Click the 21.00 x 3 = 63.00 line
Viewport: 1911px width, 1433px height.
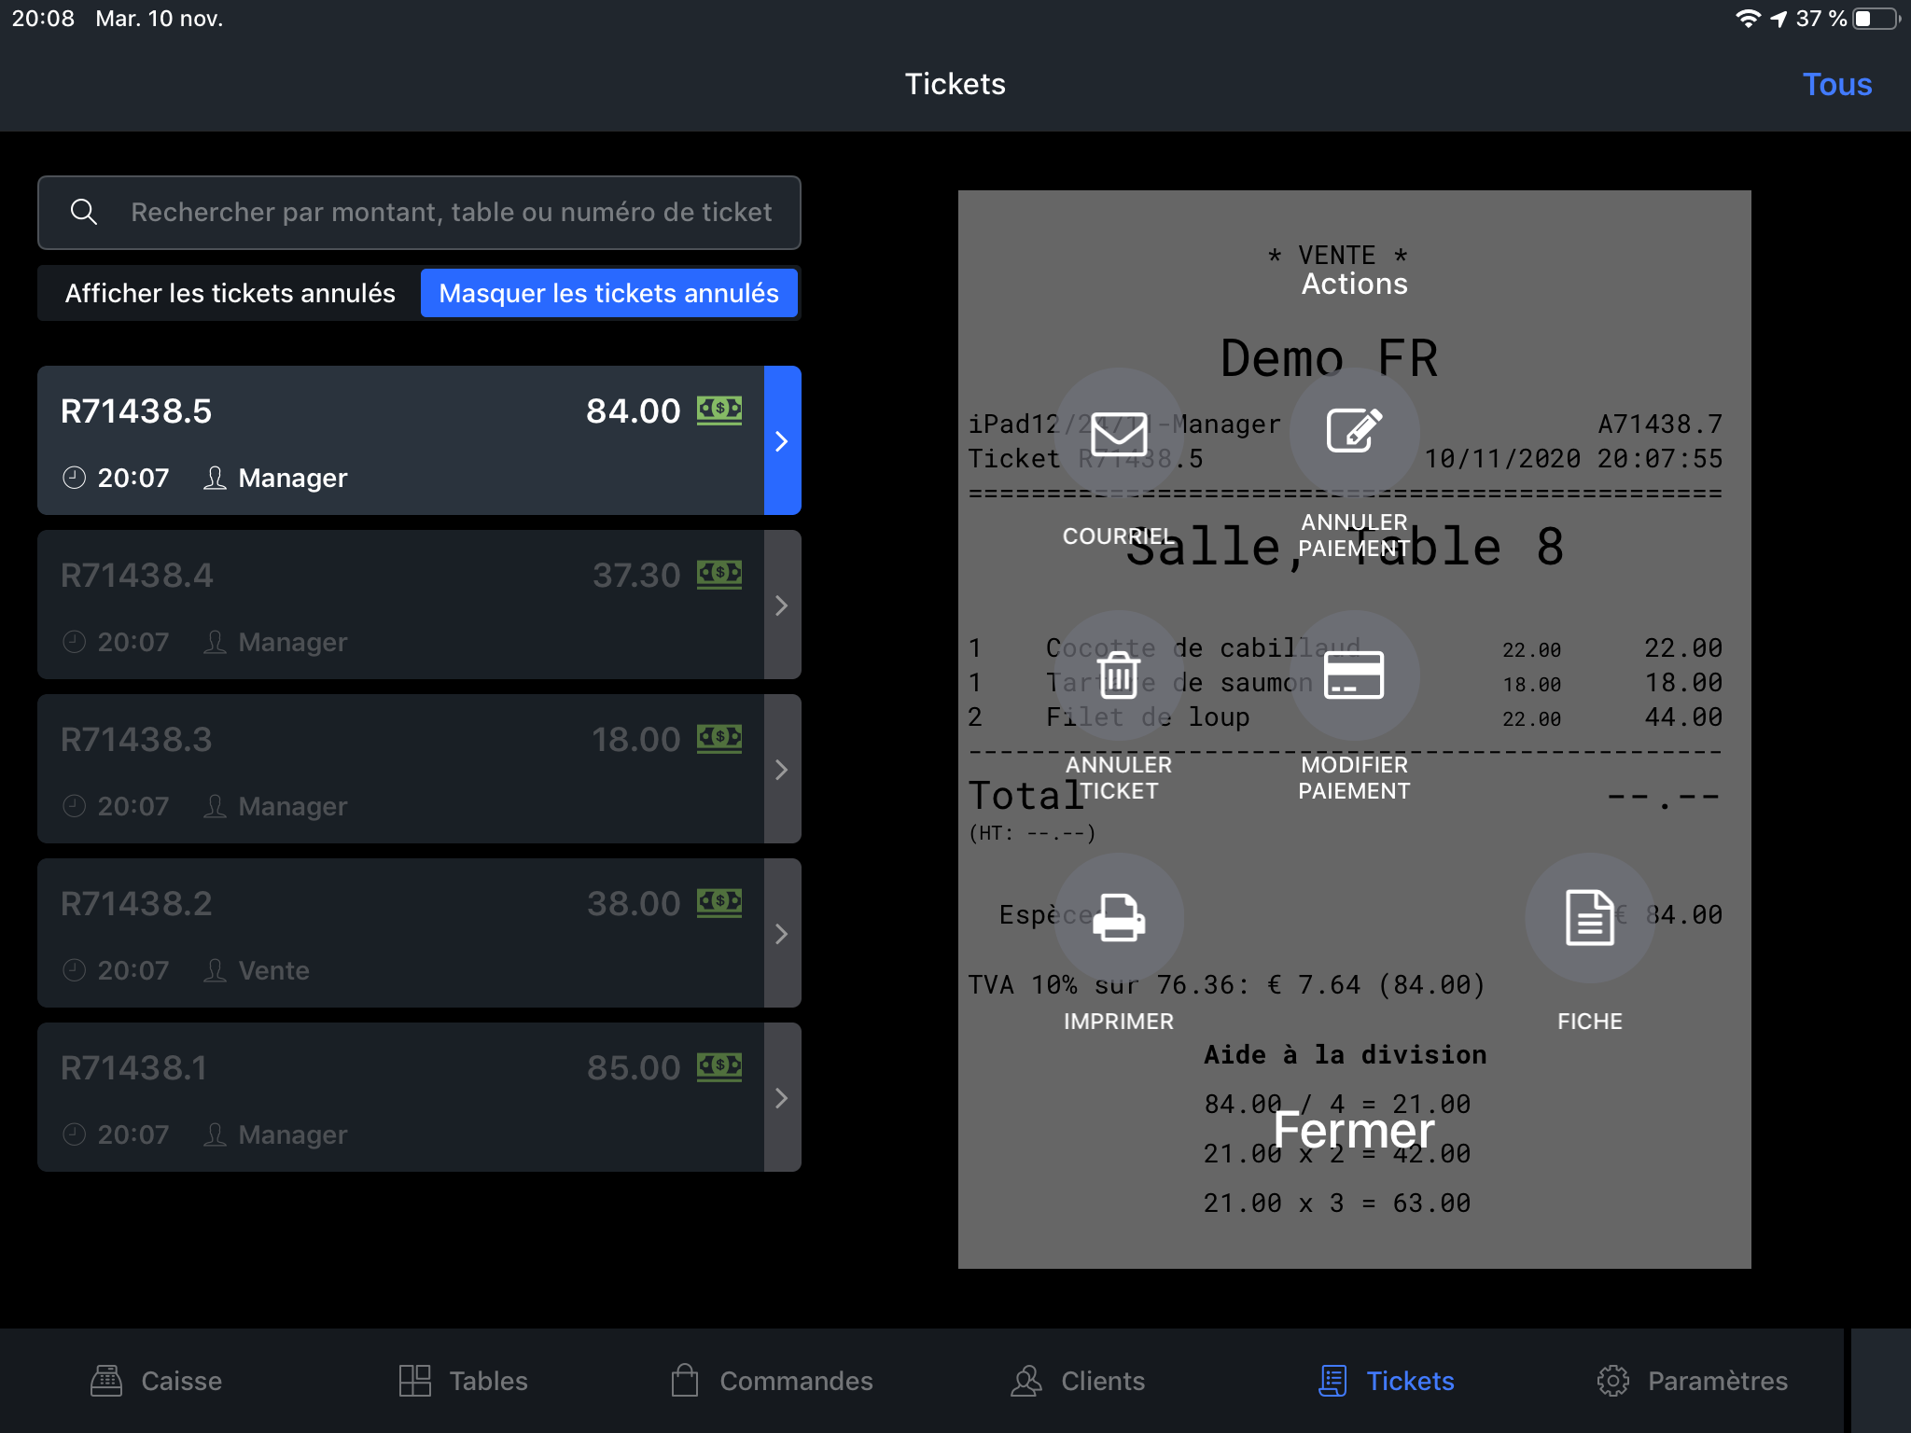pos(1336,1203)
